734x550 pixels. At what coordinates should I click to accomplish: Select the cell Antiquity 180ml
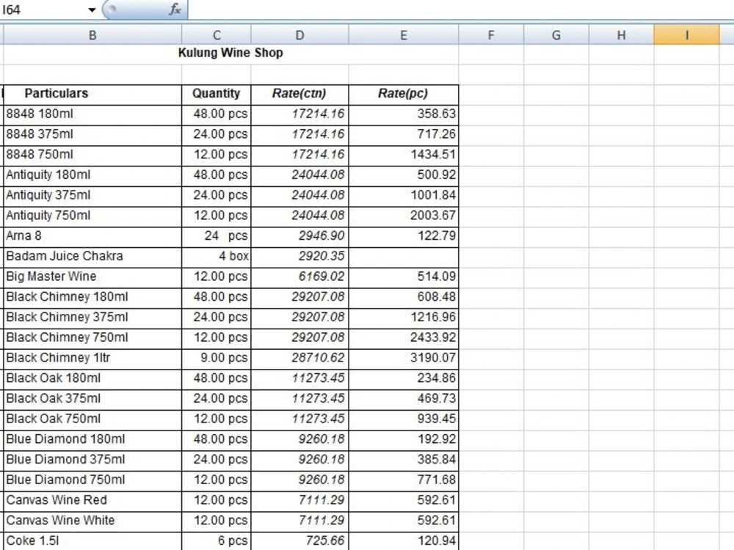pyautogui.click(x=92, y=175)
